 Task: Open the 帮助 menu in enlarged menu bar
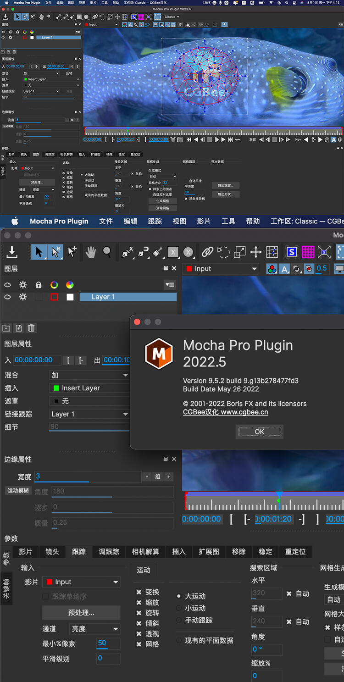253,221
